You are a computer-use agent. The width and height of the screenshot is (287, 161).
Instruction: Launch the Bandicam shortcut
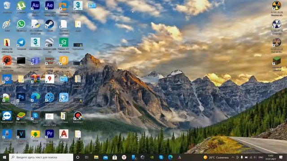pyautogui.click(x=78, y=115)
